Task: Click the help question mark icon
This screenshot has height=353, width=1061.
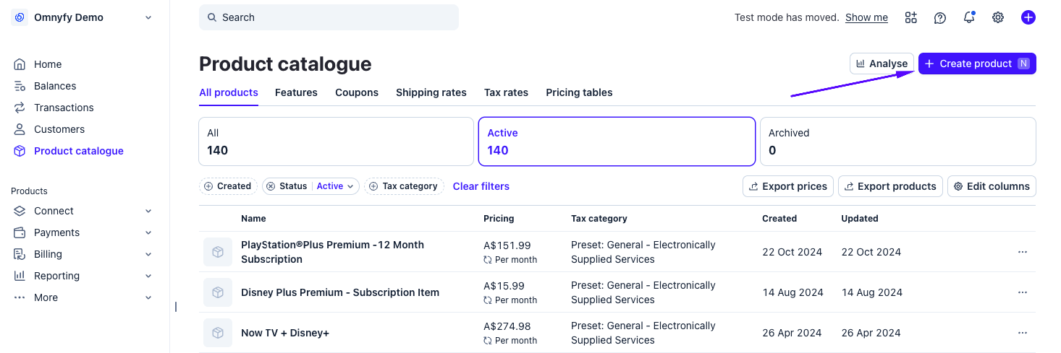Action: click(940, 17)
